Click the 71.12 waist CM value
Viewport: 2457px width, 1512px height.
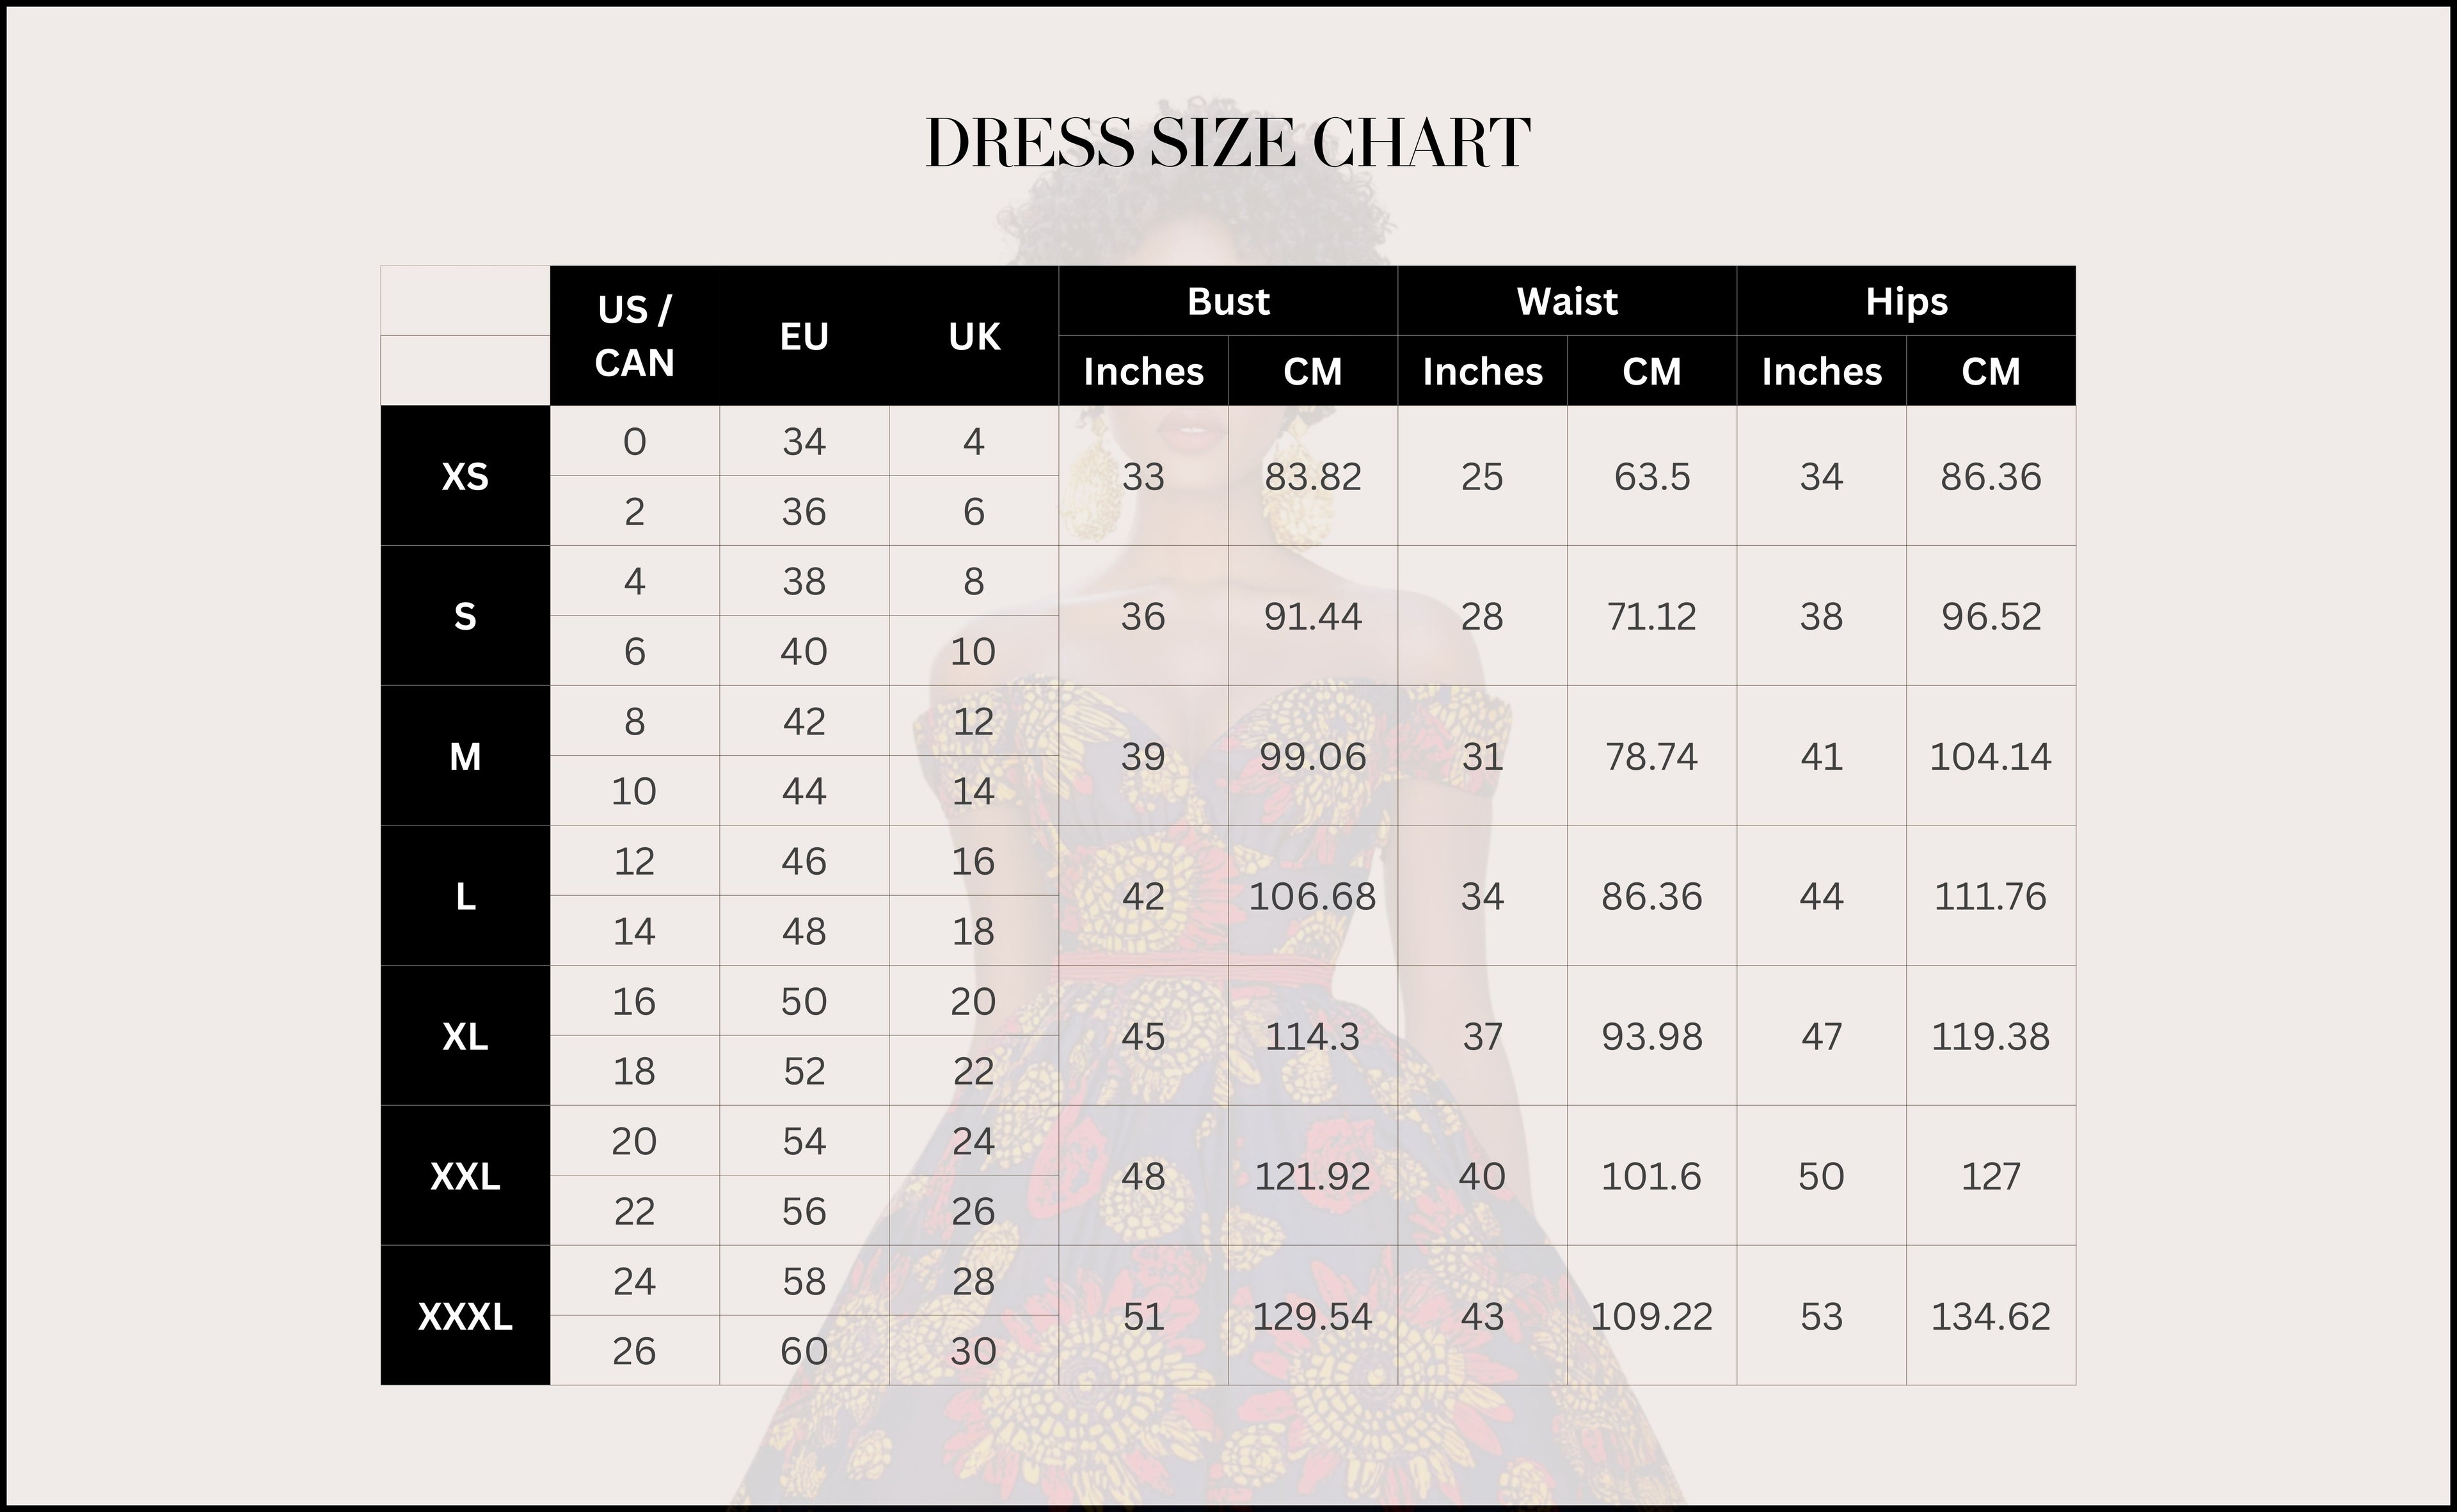[1651, 617]
